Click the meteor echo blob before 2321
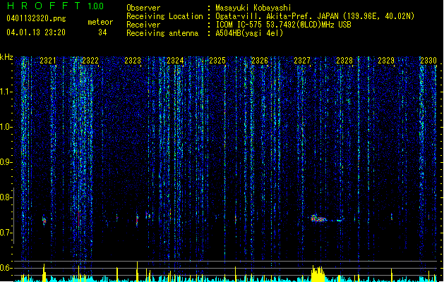 coord(44,221)
